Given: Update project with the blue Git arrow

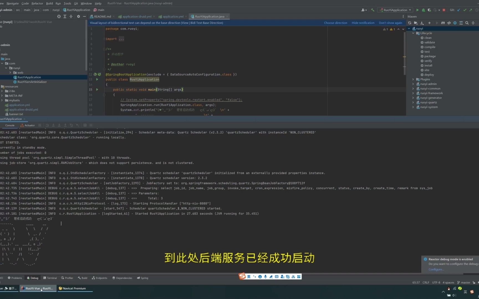Looking at the screenshot, I should (459, 10).
